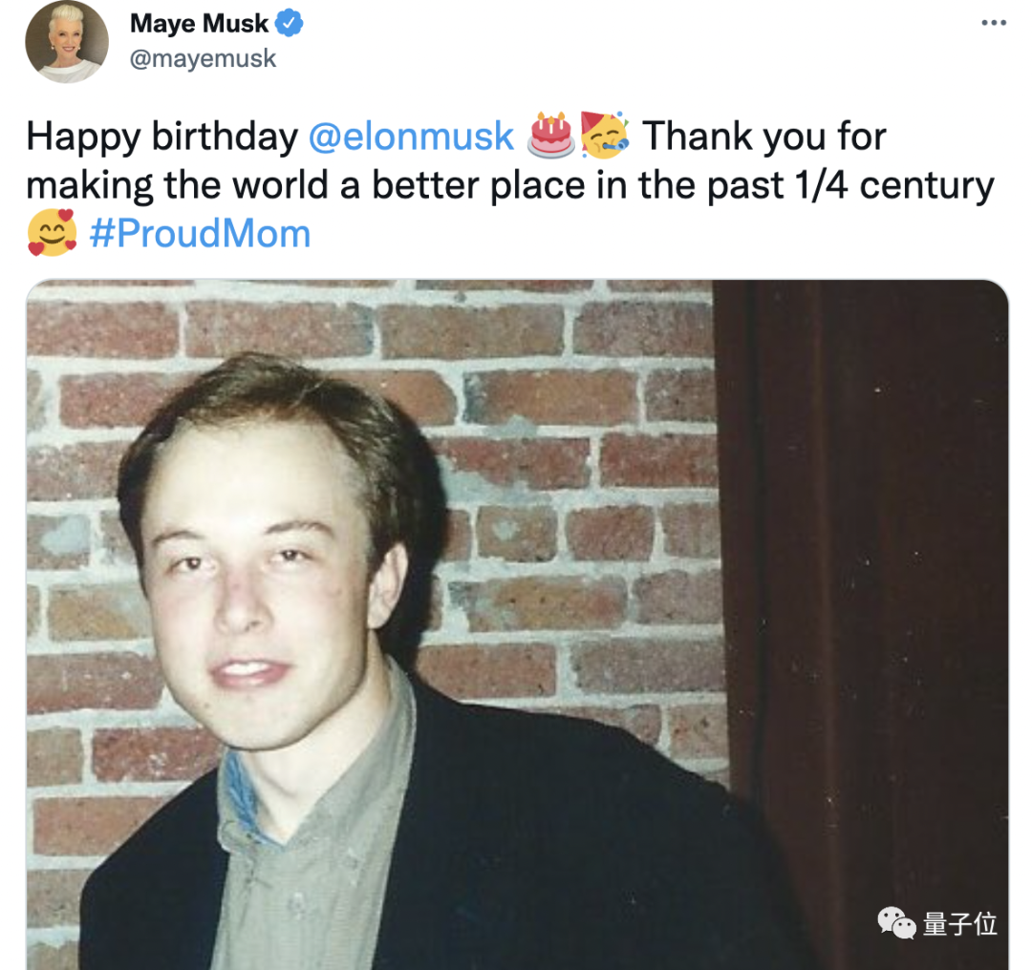Click the birthday cake emoji
Image resolution: width=1032 pixels, height=970 pixels.
point(551,135)
